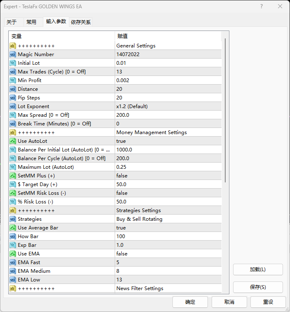The width and height of the screenshot is (290, 312).
Task: Click the decimal icon next to Initial Lot
Action: 12,63
